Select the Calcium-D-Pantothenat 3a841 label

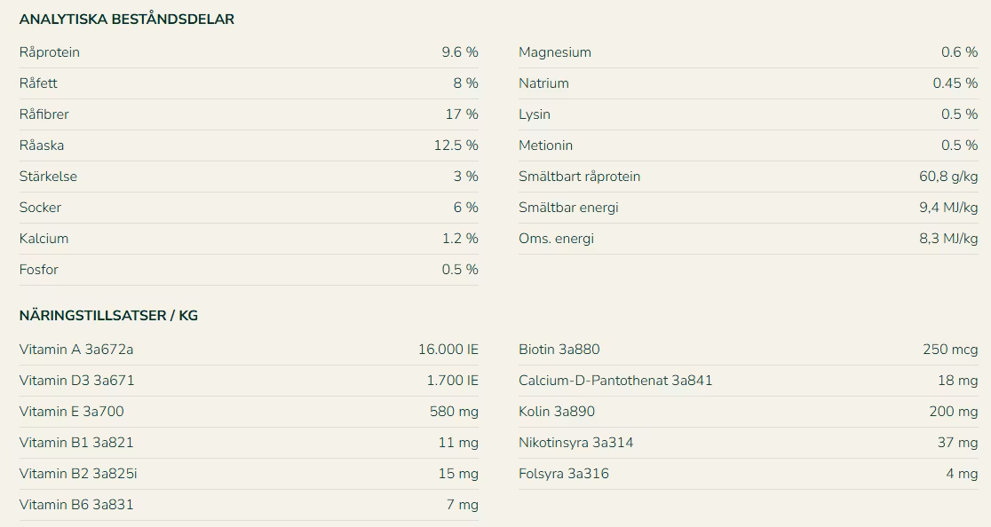615,381
